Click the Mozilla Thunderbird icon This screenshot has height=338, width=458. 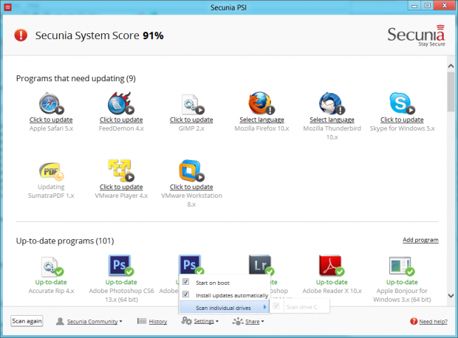(x=332, y=103)
